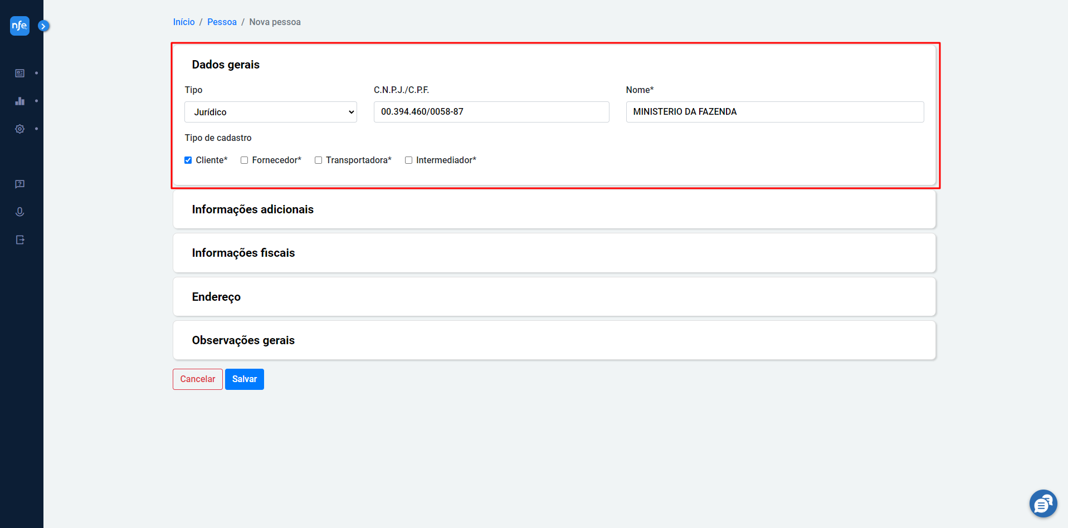Expand the Informações adicionais section
1068x528 pixels.
click(554, 209)
